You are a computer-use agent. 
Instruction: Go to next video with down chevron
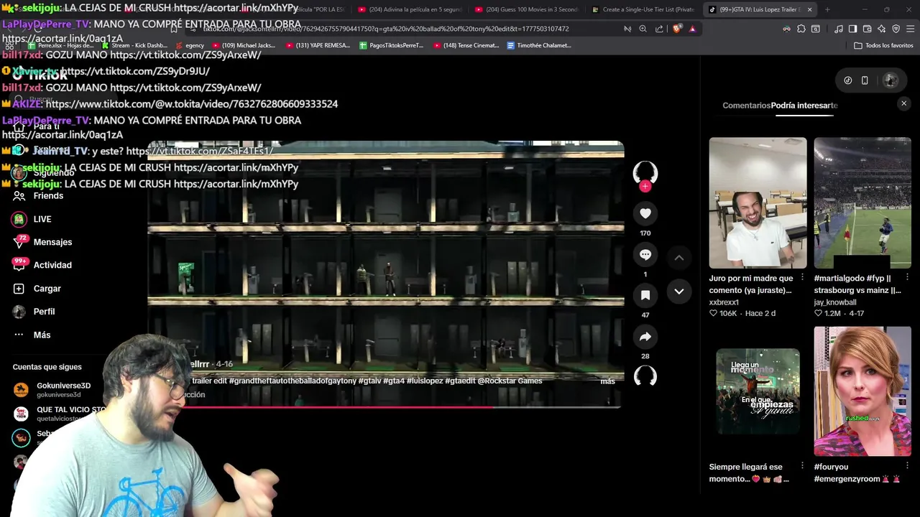click(679, 291)
